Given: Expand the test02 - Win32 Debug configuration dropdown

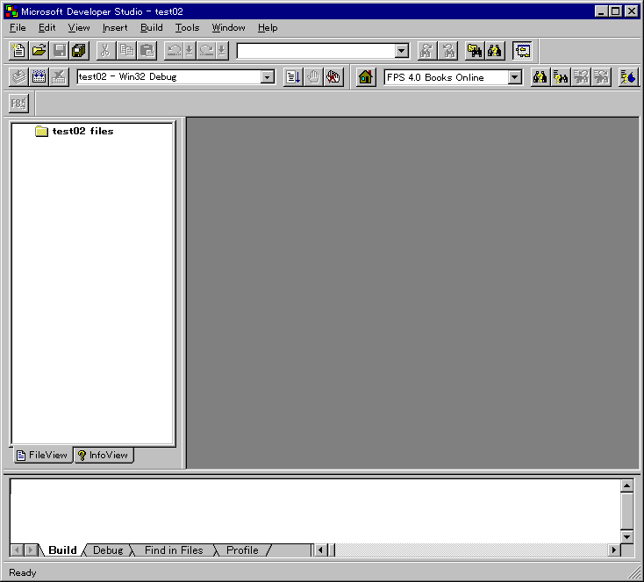Looking at the screenshot, I should click(268, 77).
